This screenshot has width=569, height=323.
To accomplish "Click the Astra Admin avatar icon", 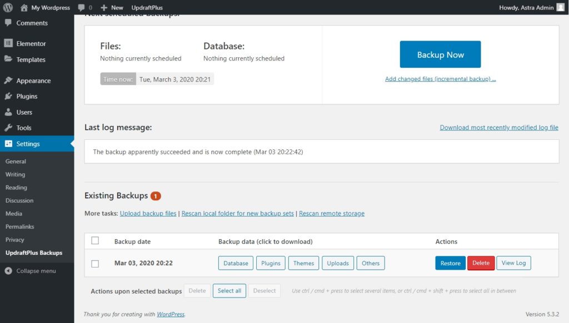I will point(561,7).
